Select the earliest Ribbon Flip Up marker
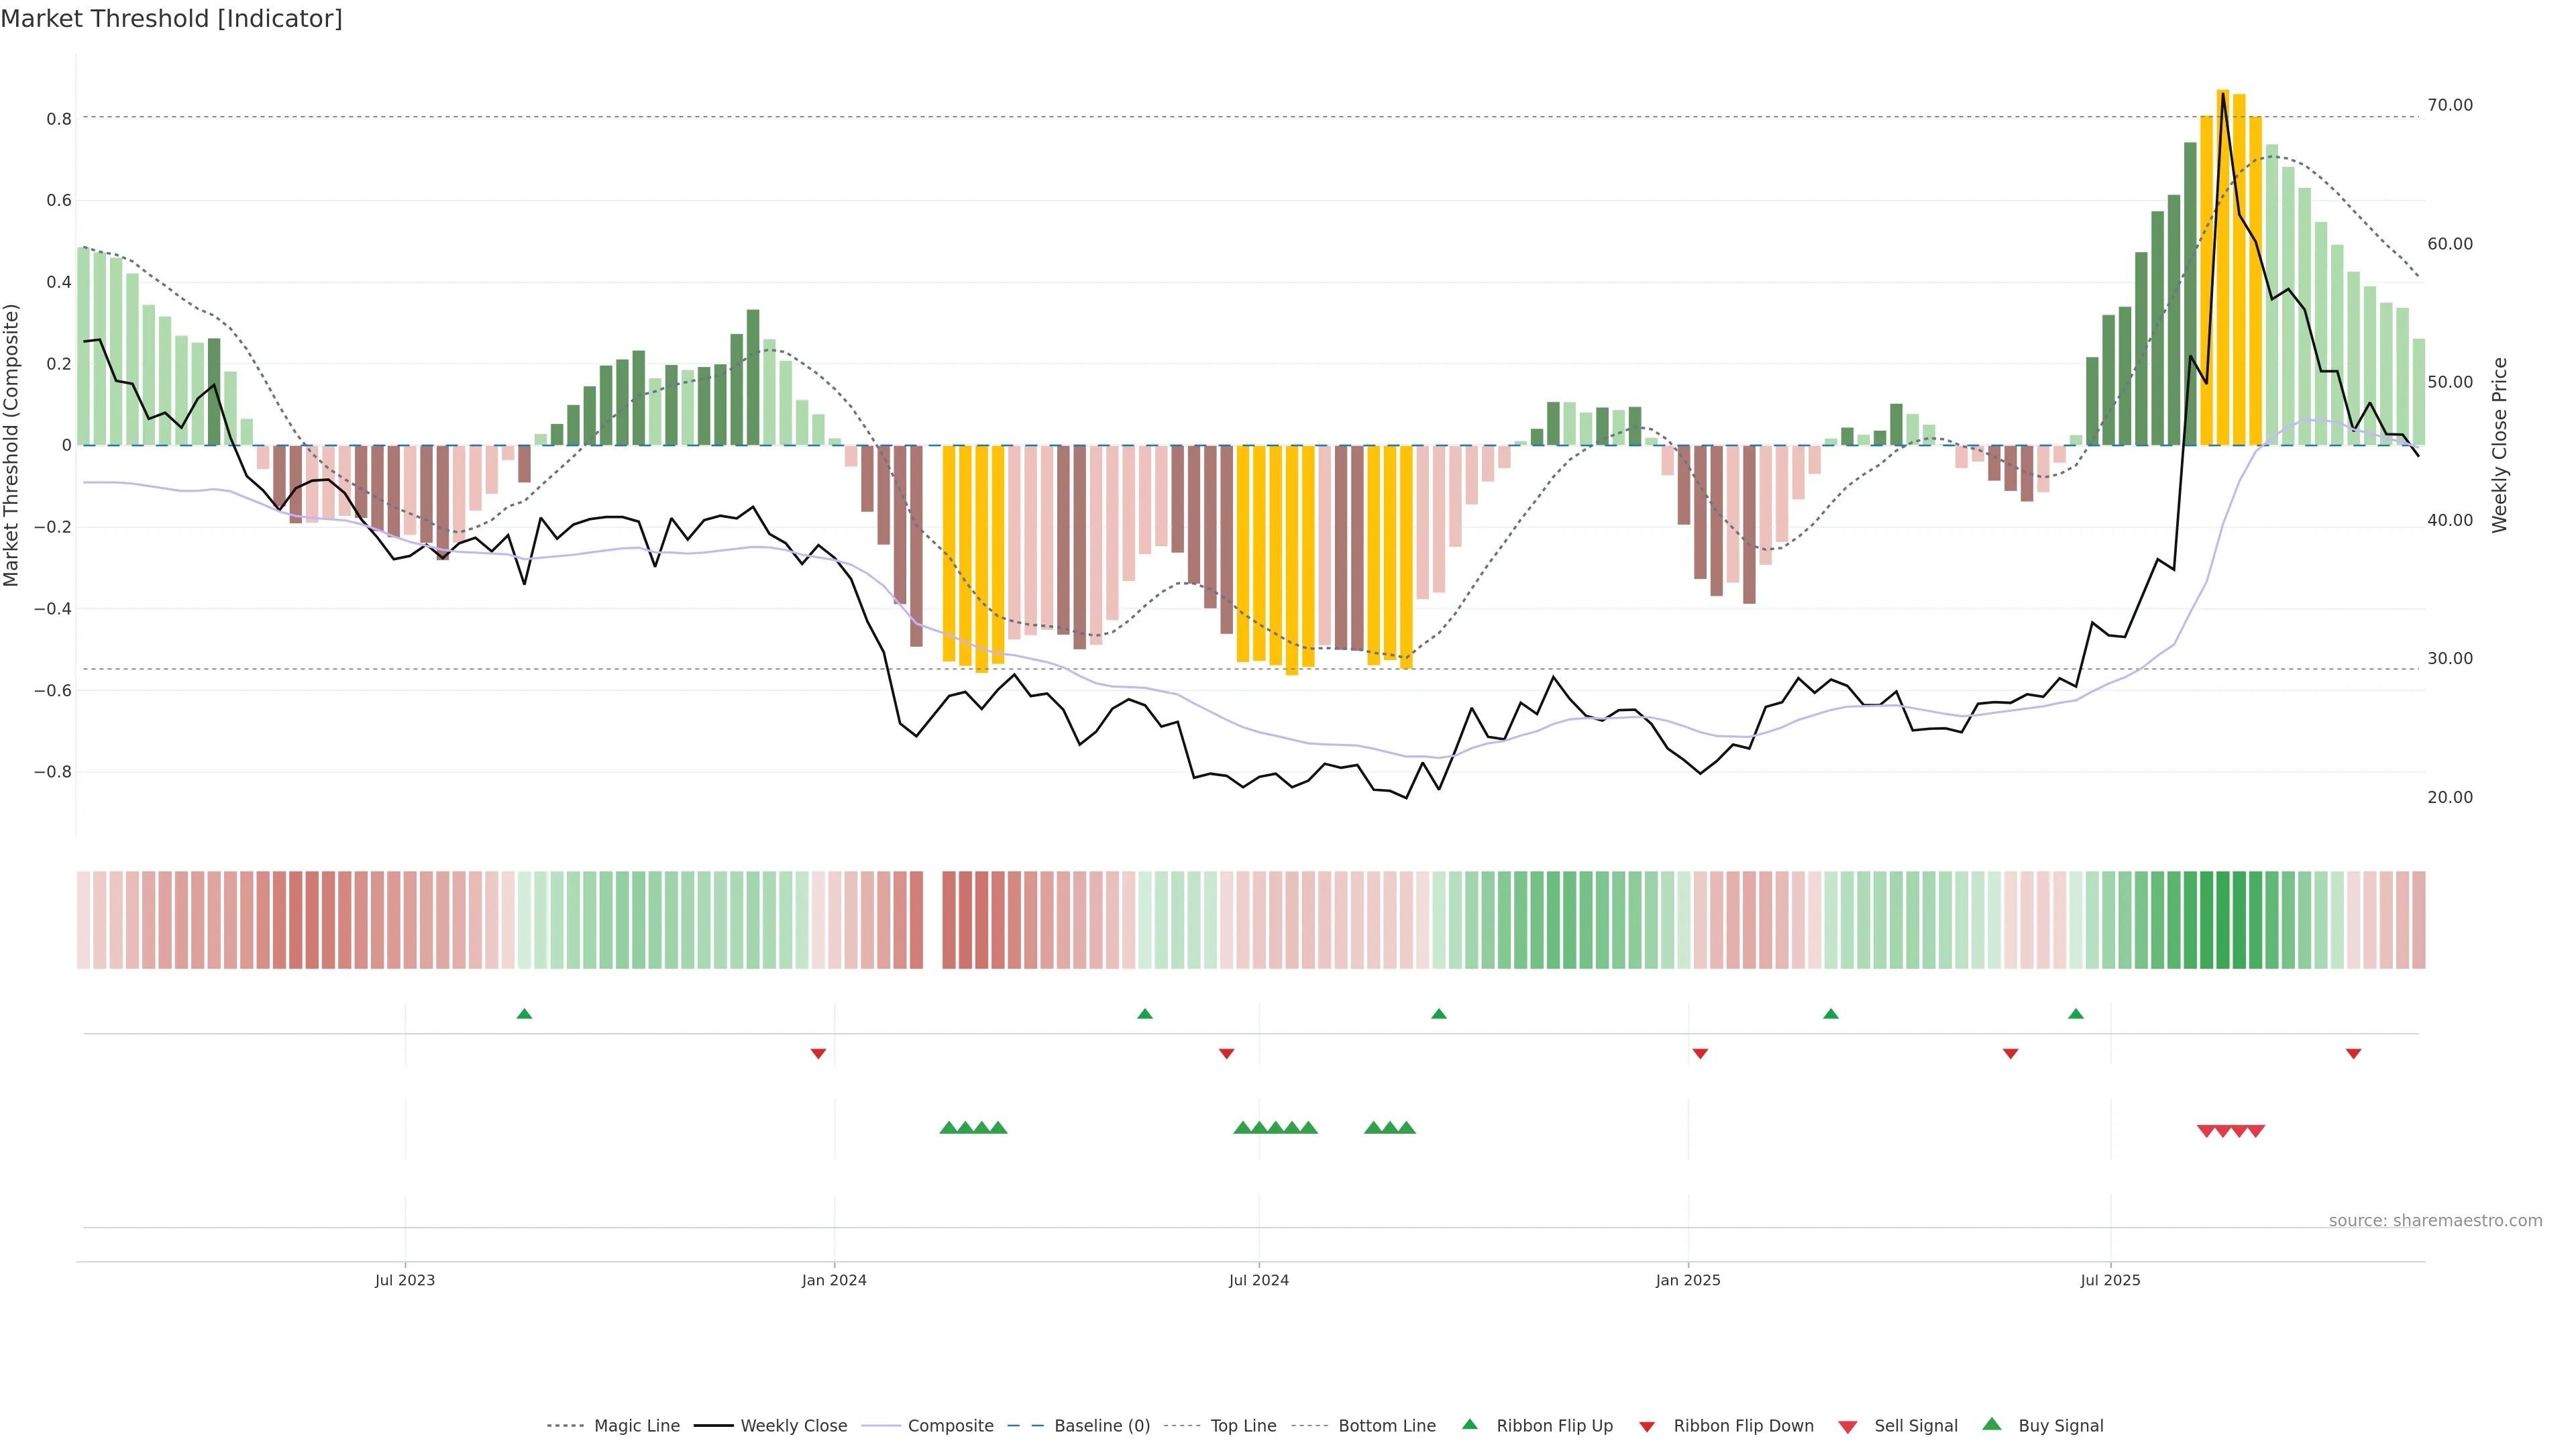Screen dimensions: 2576x1449 pos(524,1014)
